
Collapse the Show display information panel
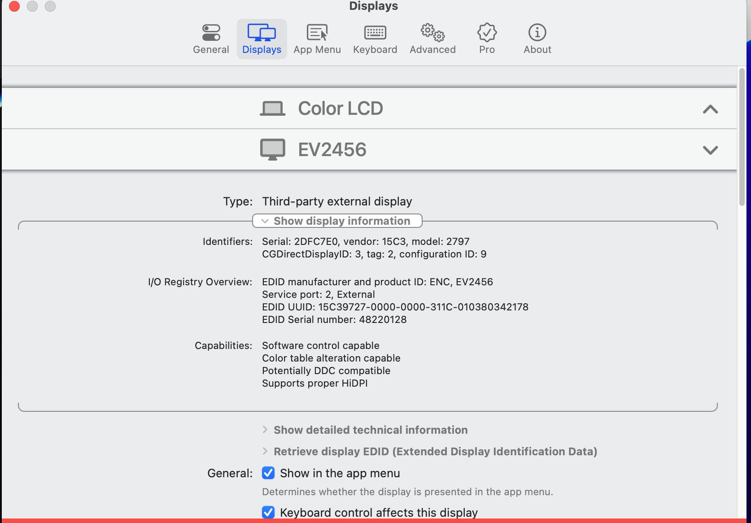337,221
